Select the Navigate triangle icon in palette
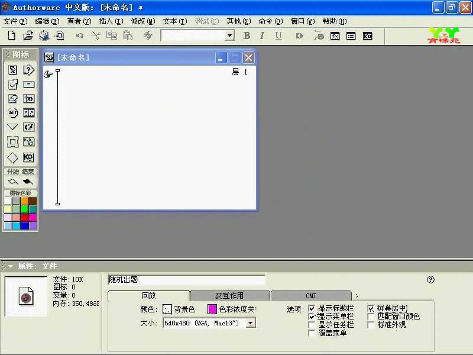Screen dimensions: 473x355 pyautogui.click(x=12, y=127)
